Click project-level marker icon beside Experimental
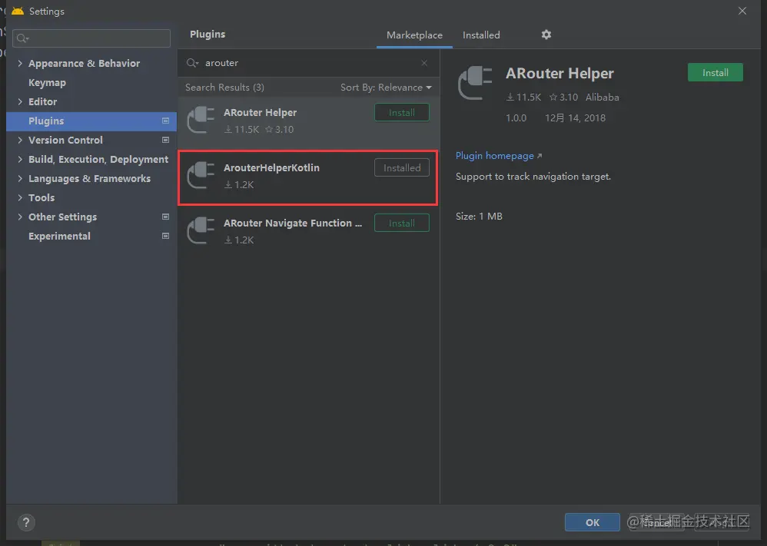Viewport: 767px width, 546px height. 165,236
